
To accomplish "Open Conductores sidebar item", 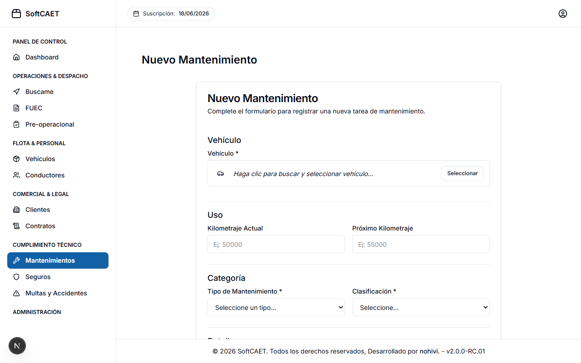I will [58, 175].
